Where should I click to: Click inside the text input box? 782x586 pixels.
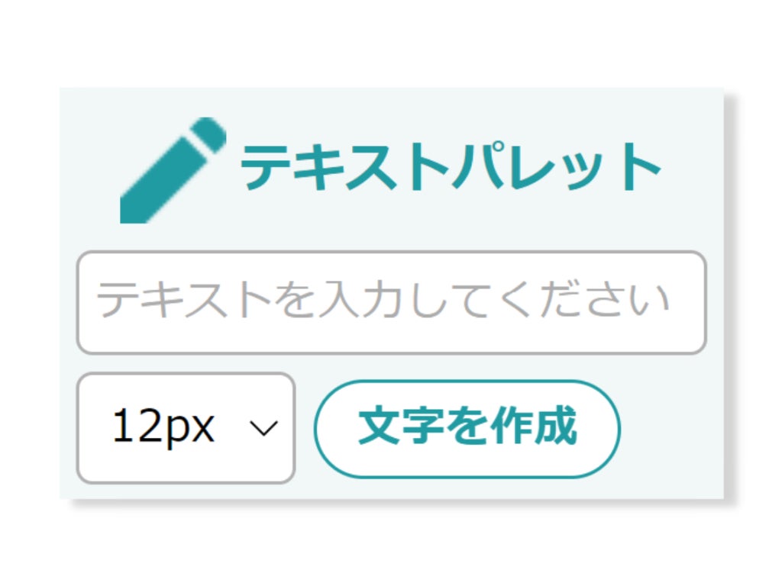(x=391, y=302)
